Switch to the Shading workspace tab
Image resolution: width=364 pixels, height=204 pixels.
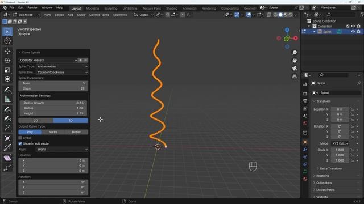click(172, 8)
